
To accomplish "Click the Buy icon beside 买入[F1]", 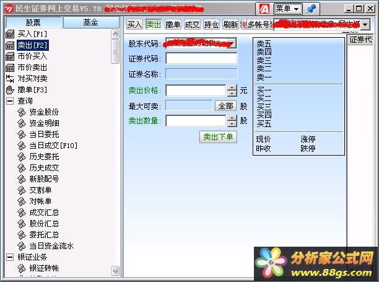I will [10, 34].
